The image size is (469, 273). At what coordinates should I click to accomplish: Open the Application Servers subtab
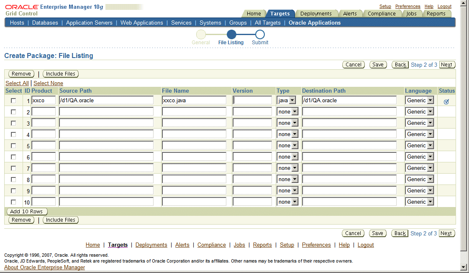coord(89,23)
